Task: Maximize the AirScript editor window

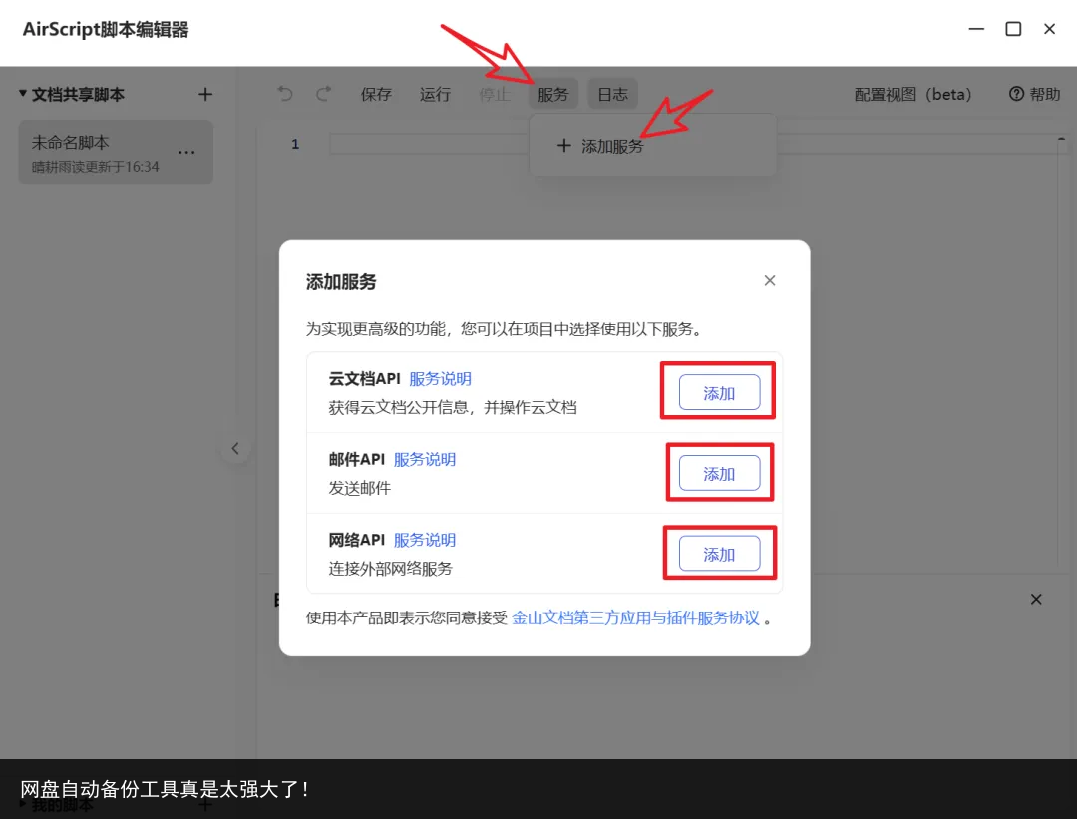Action: [x=1013, y=29]
